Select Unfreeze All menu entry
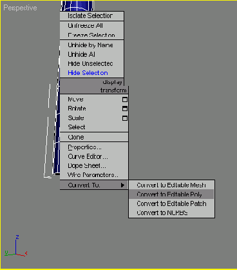Image resolution: width=237 pixels, height=270 pixels. click(x=91, y=26)
